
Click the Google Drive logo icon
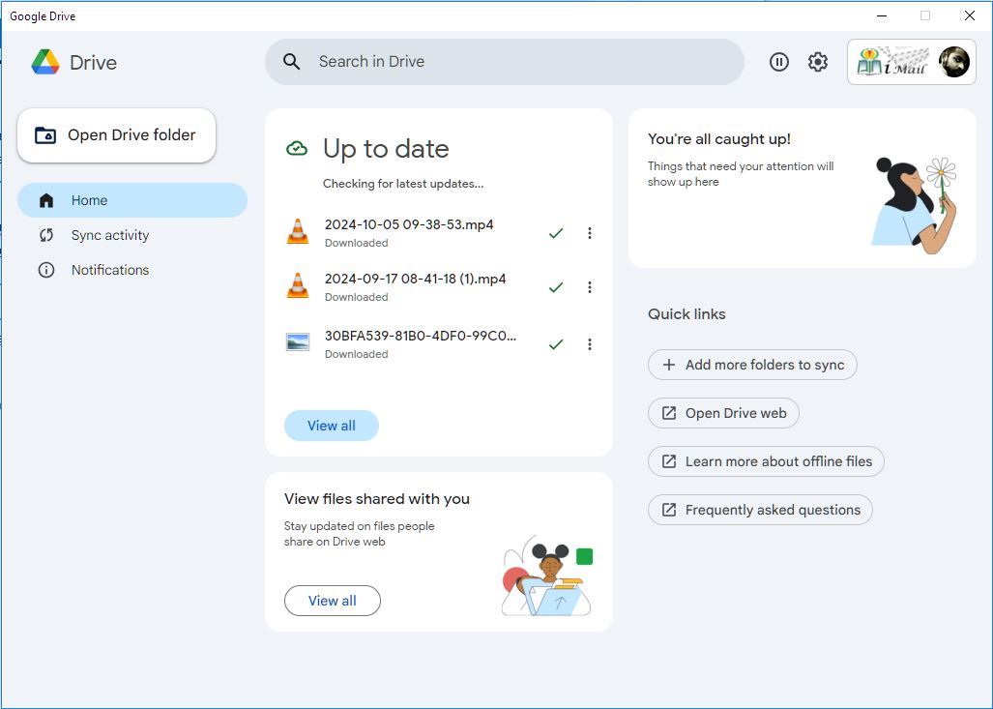point(45,62)
